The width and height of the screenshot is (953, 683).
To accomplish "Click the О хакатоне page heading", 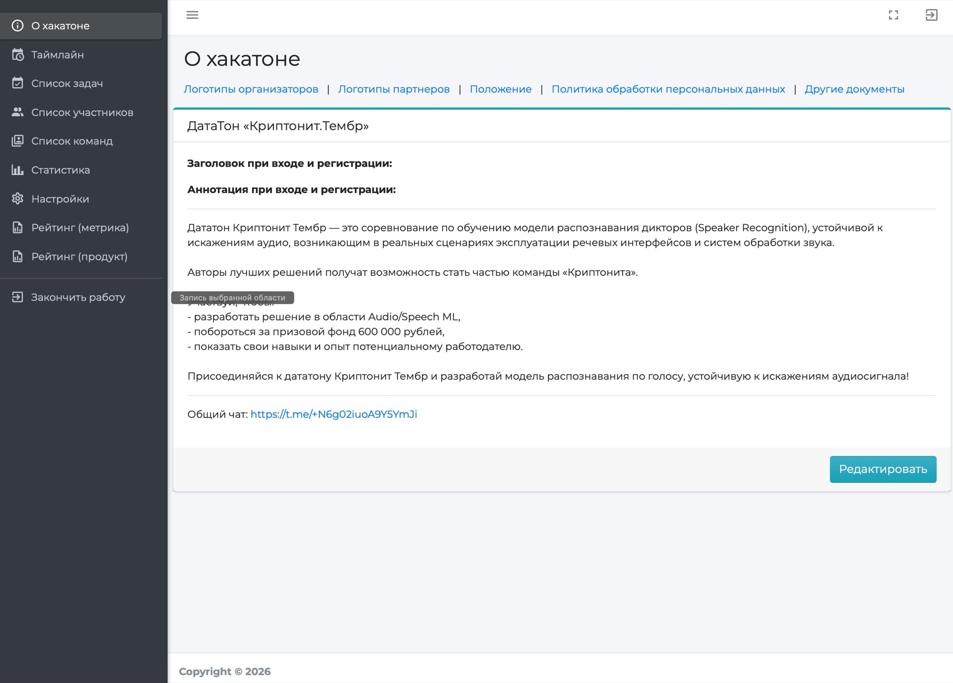I will (242, 59).
